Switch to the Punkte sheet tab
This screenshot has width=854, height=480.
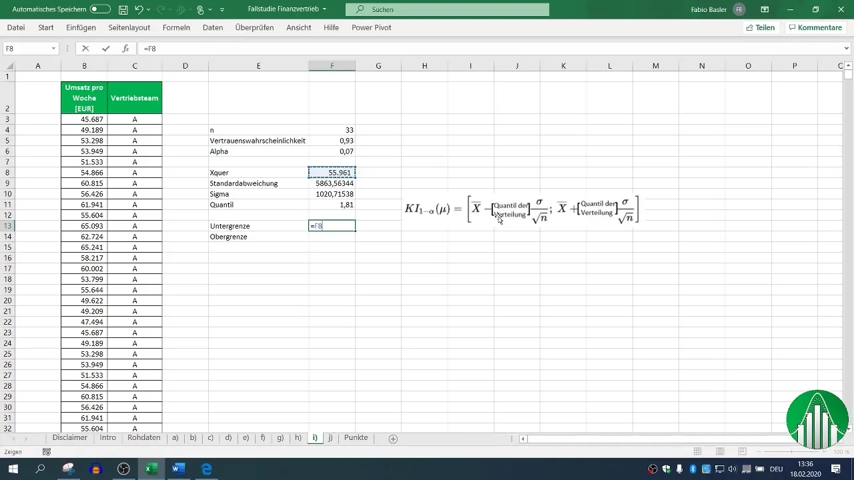(356, 438)
